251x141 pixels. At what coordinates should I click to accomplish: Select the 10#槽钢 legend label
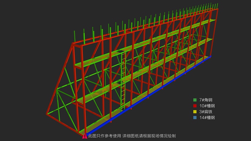coord(207,106)
